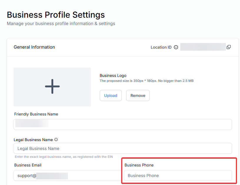Click the Business Phone input box
This screenshot has width=240, height=185.
point(178,176)
